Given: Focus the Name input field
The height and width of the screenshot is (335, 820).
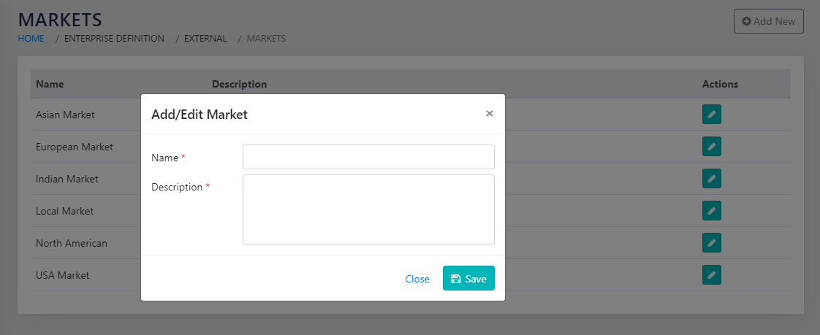Looking at the screenshot, I should [x=368, y=157].
